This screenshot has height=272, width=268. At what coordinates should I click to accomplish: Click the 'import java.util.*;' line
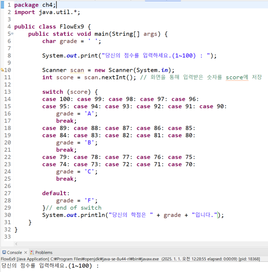tap(47, 12)
